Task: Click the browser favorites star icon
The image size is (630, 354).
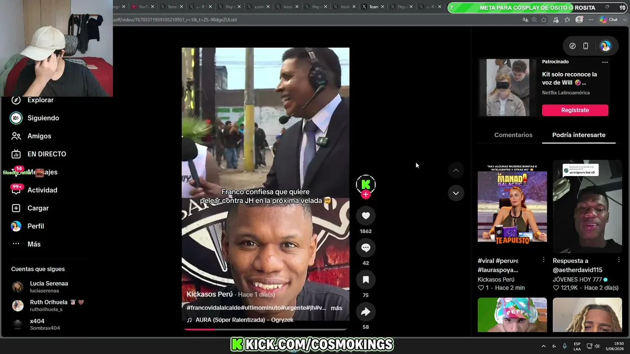Action: tap(544, 20)
